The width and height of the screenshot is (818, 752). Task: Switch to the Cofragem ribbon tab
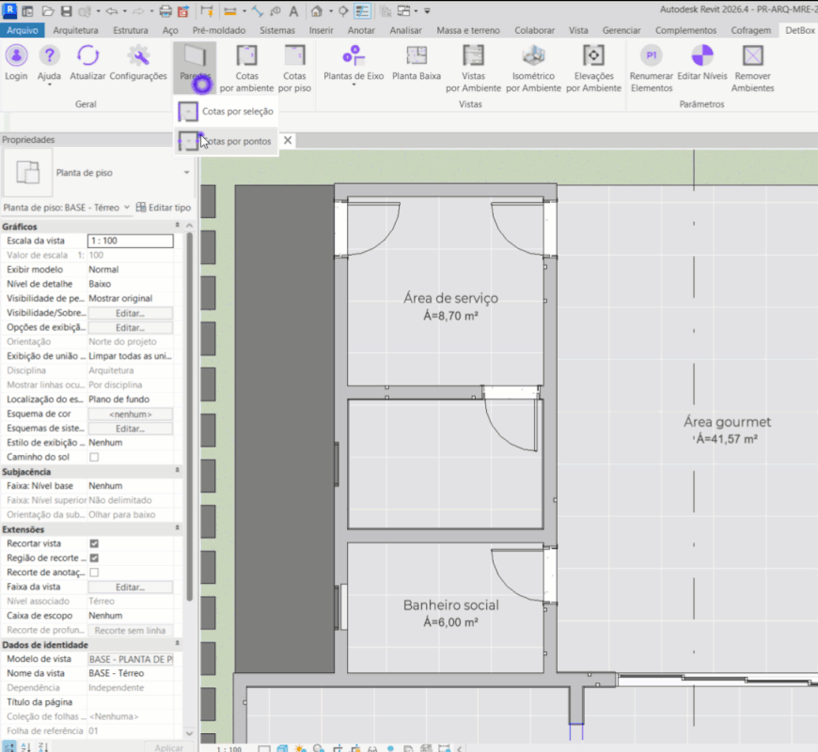750,30
